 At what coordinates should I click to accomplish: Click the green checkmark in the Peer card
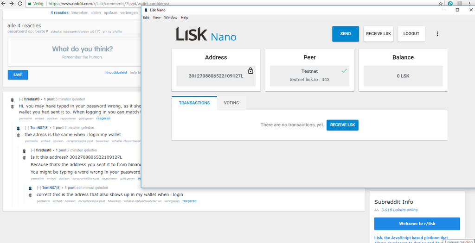coord(344,71)
